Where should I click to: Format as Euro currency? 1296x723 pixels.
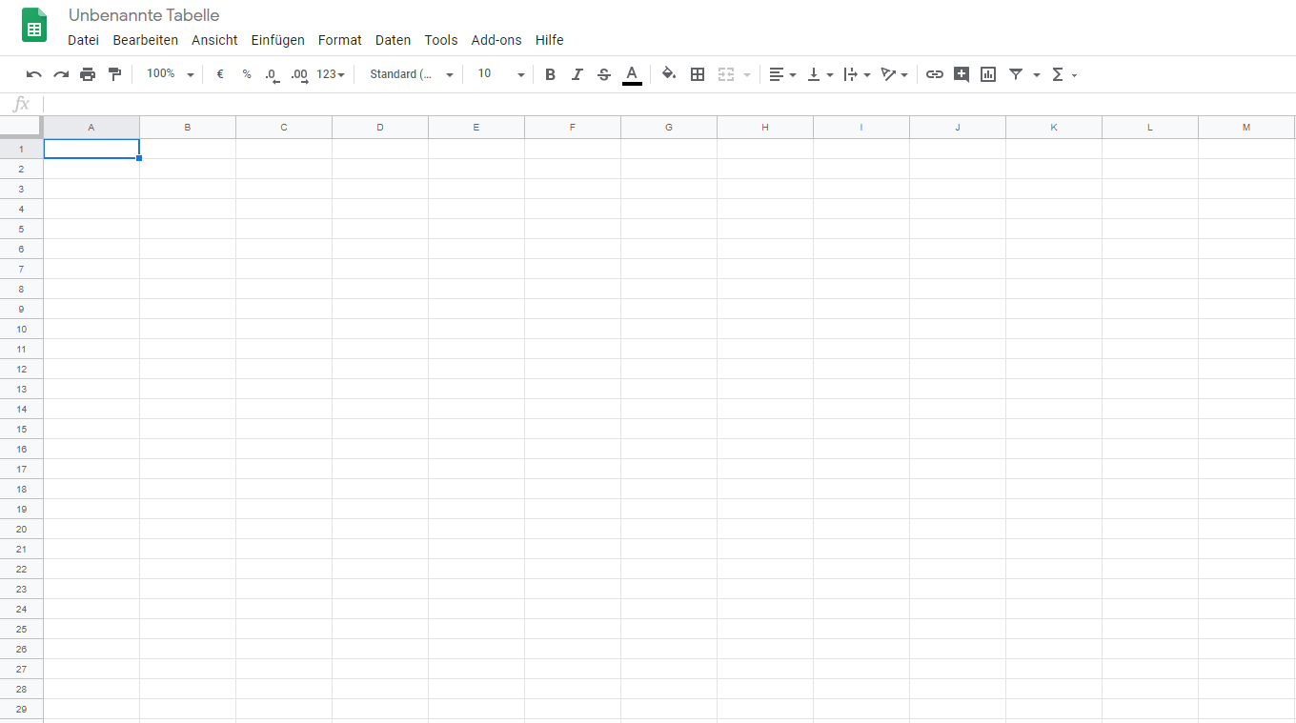tap(220, 74)
